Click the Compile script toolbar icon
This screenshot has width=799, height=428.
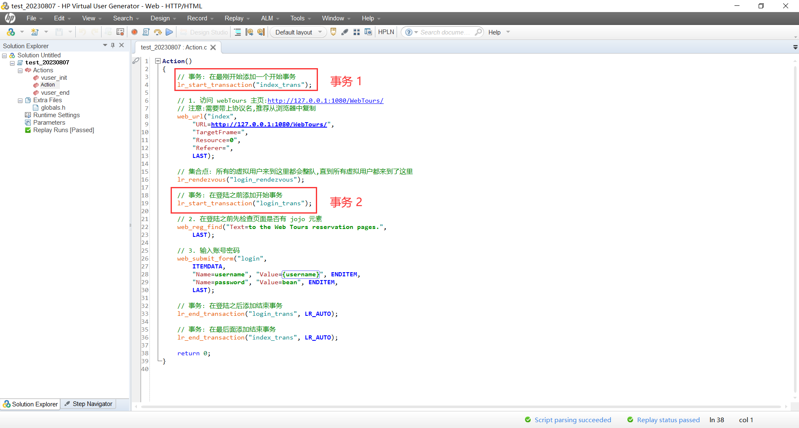146,32
